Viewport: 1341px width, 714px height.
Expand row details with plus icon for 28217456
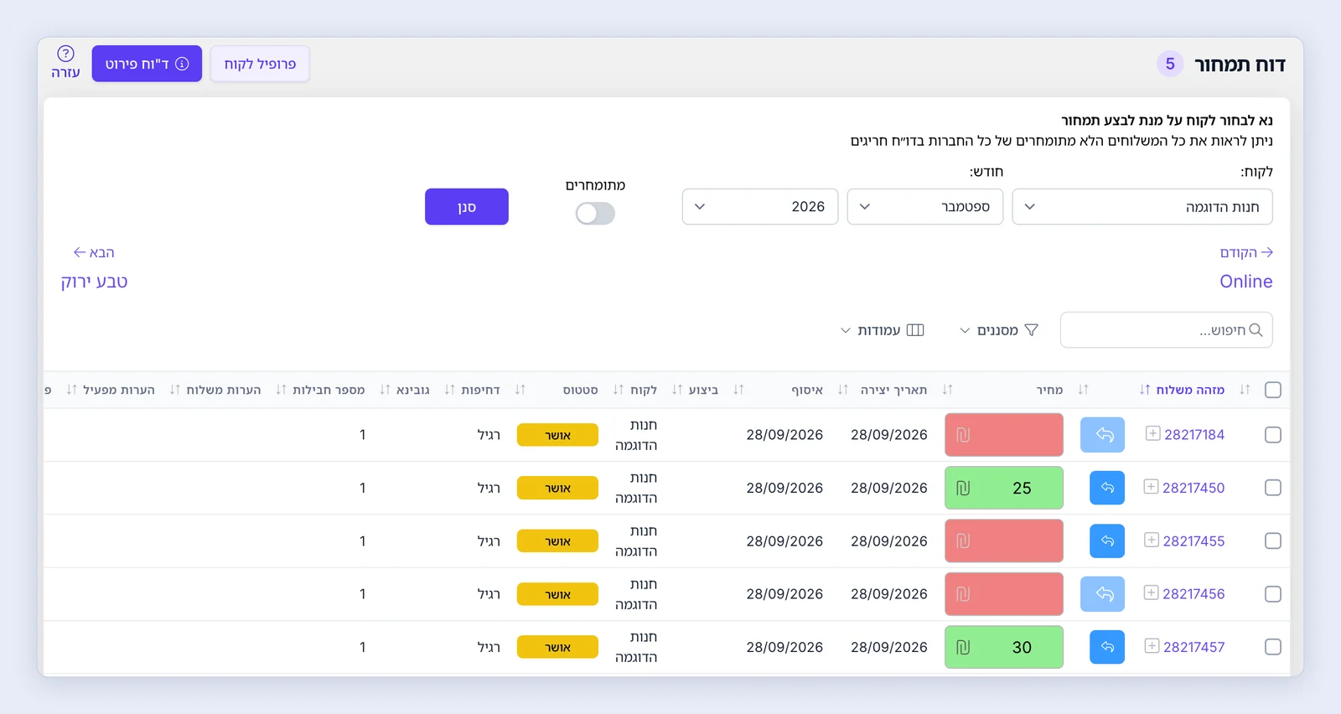click(1152, 592)
